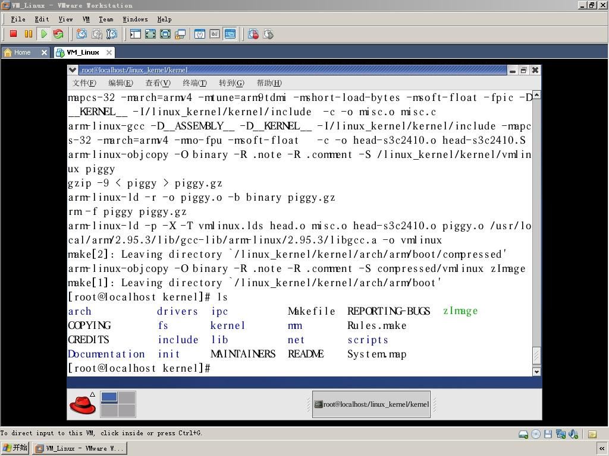
Task: Expand the hidden tray icons chevron
Action: (601, 449)
